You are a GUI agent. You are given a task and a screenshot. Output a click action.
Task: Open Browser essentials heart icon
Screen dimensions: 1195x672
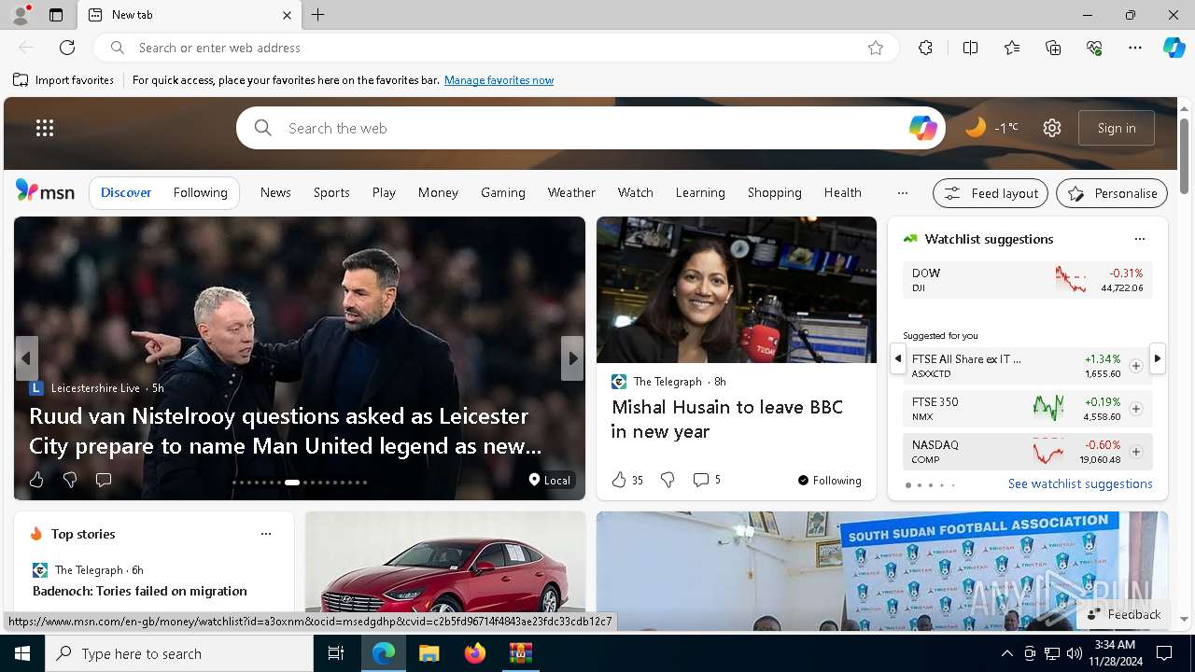click(1094, 48)
